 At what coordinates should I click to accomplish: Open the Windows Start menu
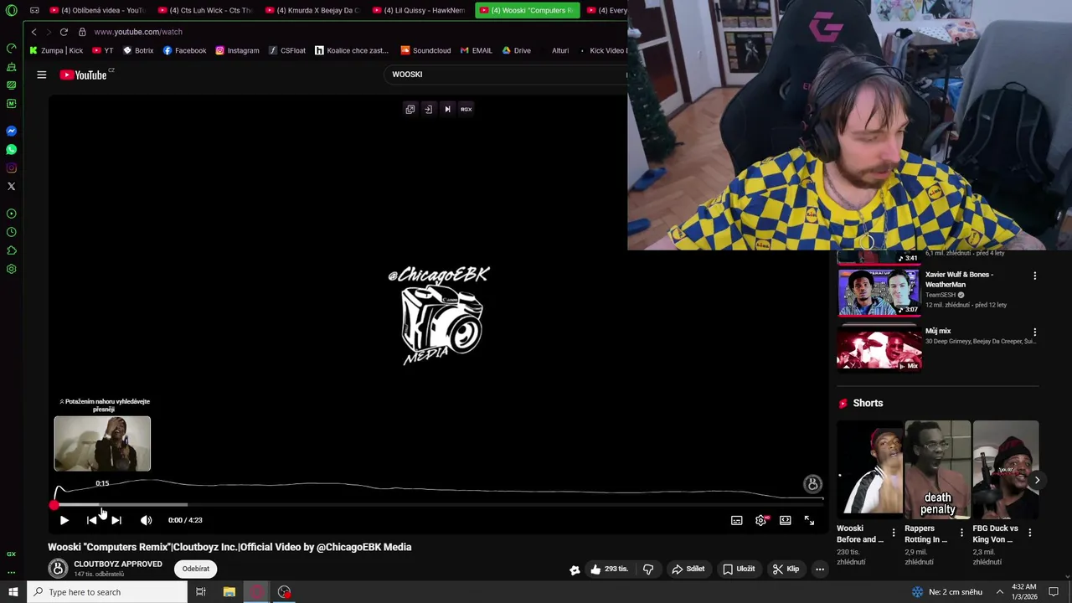13,592
